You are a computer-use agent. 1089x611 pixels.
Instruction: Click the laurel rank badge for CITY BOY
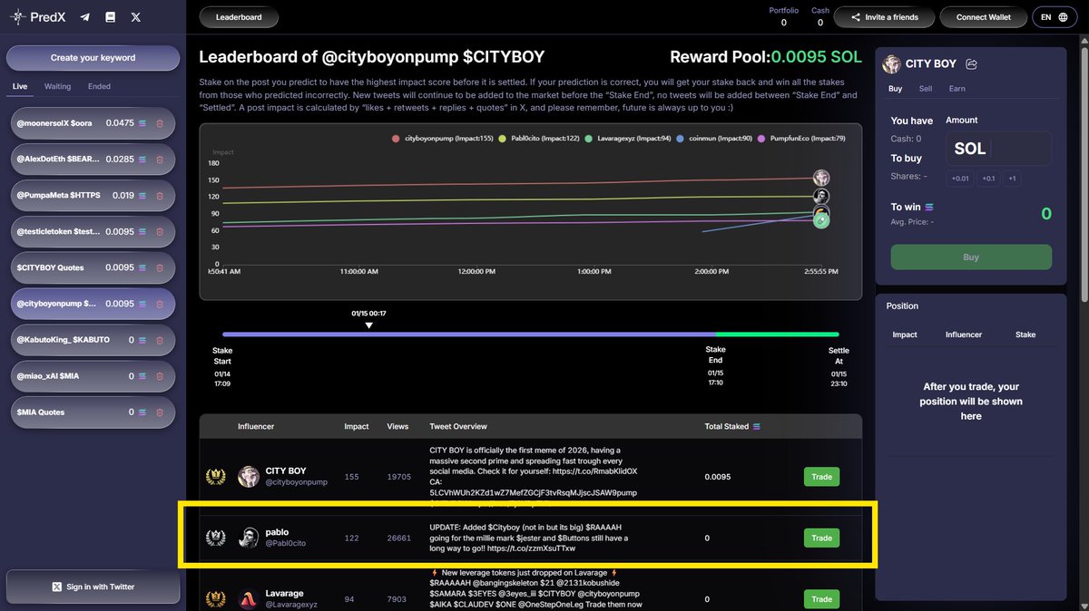[216, 477]
